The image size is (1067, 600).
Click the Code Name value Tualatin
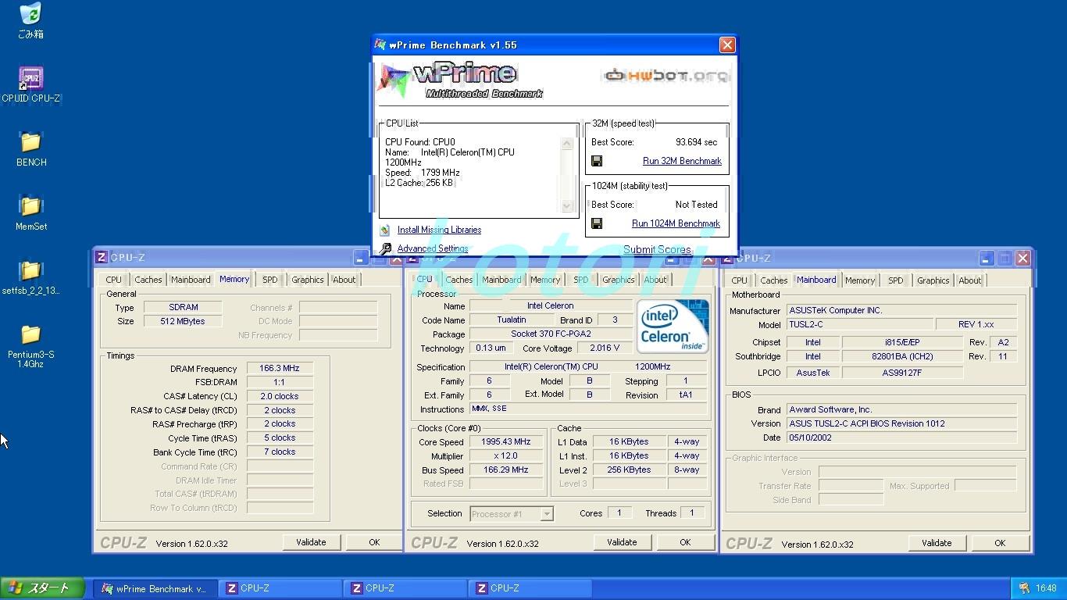[x=512, y=320]
